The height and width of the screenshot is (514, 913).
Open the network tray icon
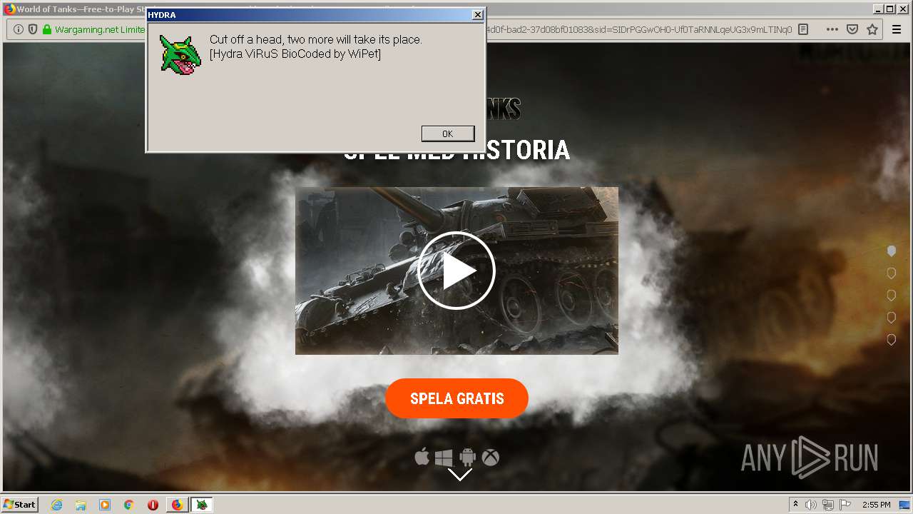click(828, 505)
